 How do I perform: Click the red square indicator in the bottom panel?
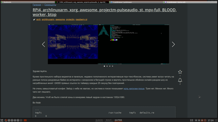tap(25, 120)
